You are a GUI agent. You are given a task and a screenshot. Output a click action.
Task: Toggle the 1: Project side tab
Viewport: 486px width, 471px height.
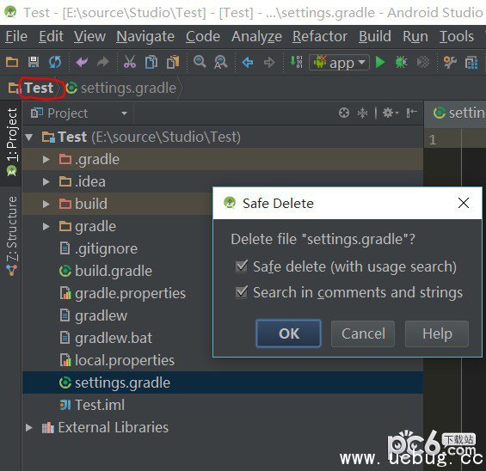11,143
